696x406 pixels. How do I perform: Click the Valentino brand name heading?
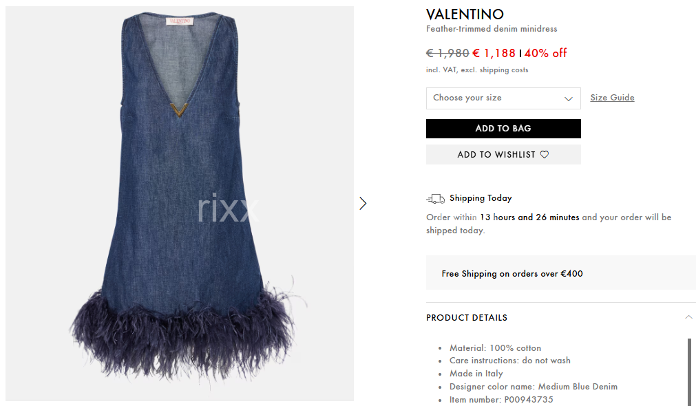pyautogui.click(x=465, y=14)
